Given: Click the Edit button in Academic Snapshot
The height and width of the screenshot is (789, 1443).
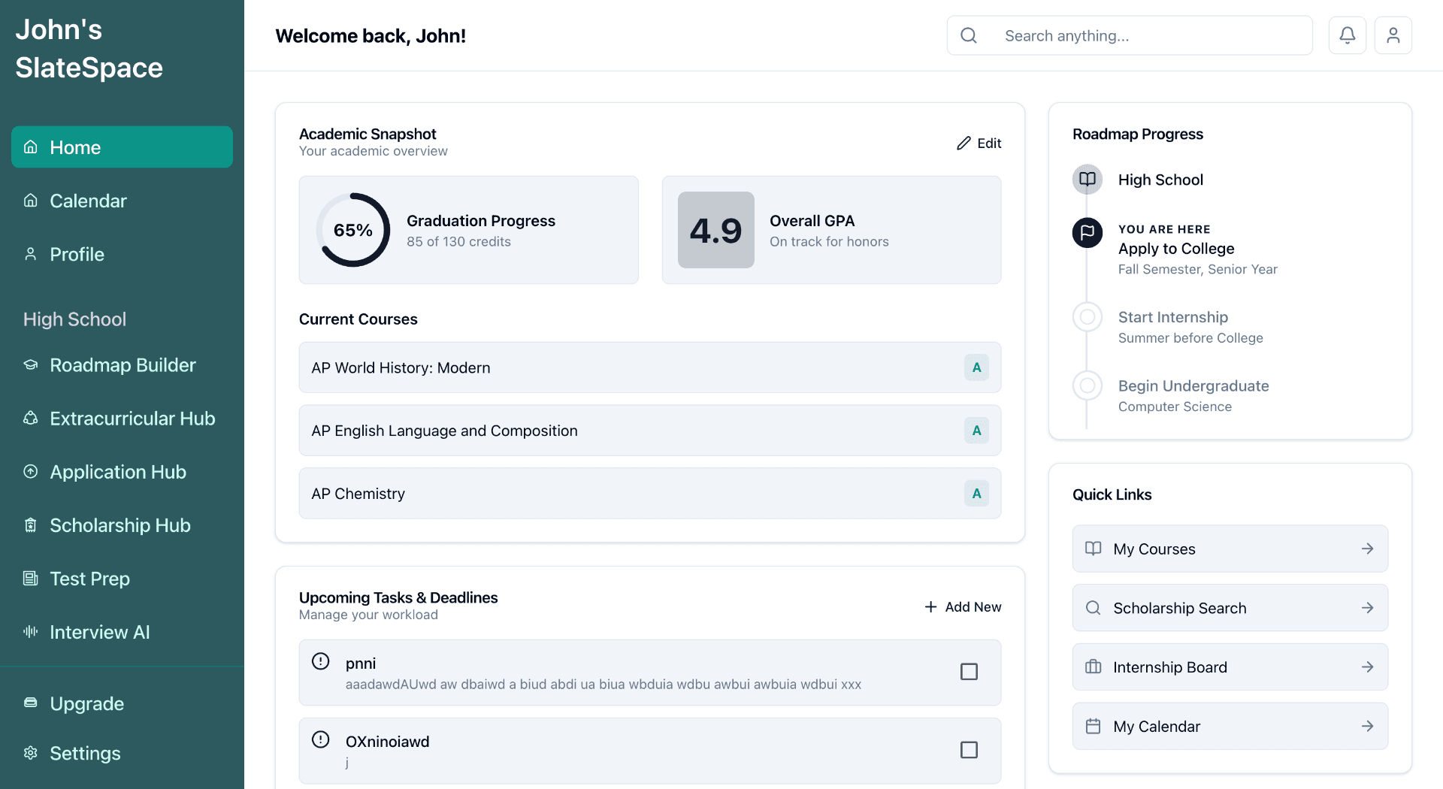Looking at the screenshot, I should pos(979,143).
